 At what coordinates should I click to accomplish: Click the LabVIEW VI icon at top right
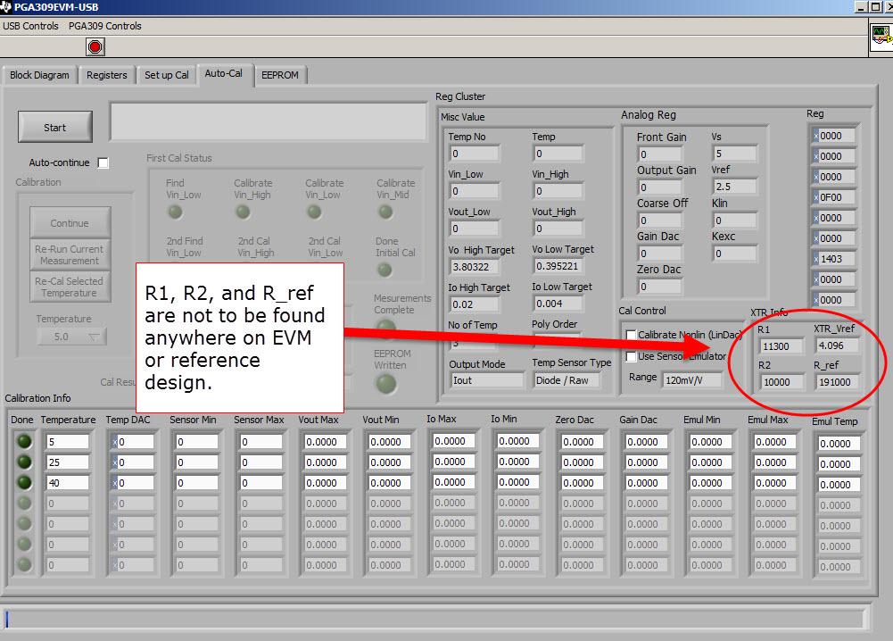click(x=881, y=37)
